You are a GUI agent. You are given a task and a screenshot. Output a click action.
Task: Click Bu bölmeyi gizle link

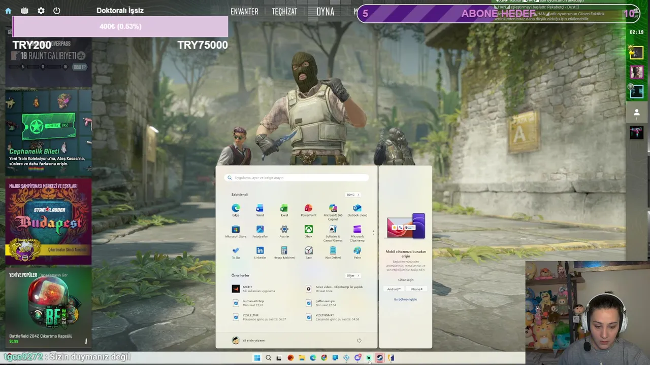[405, 299]
